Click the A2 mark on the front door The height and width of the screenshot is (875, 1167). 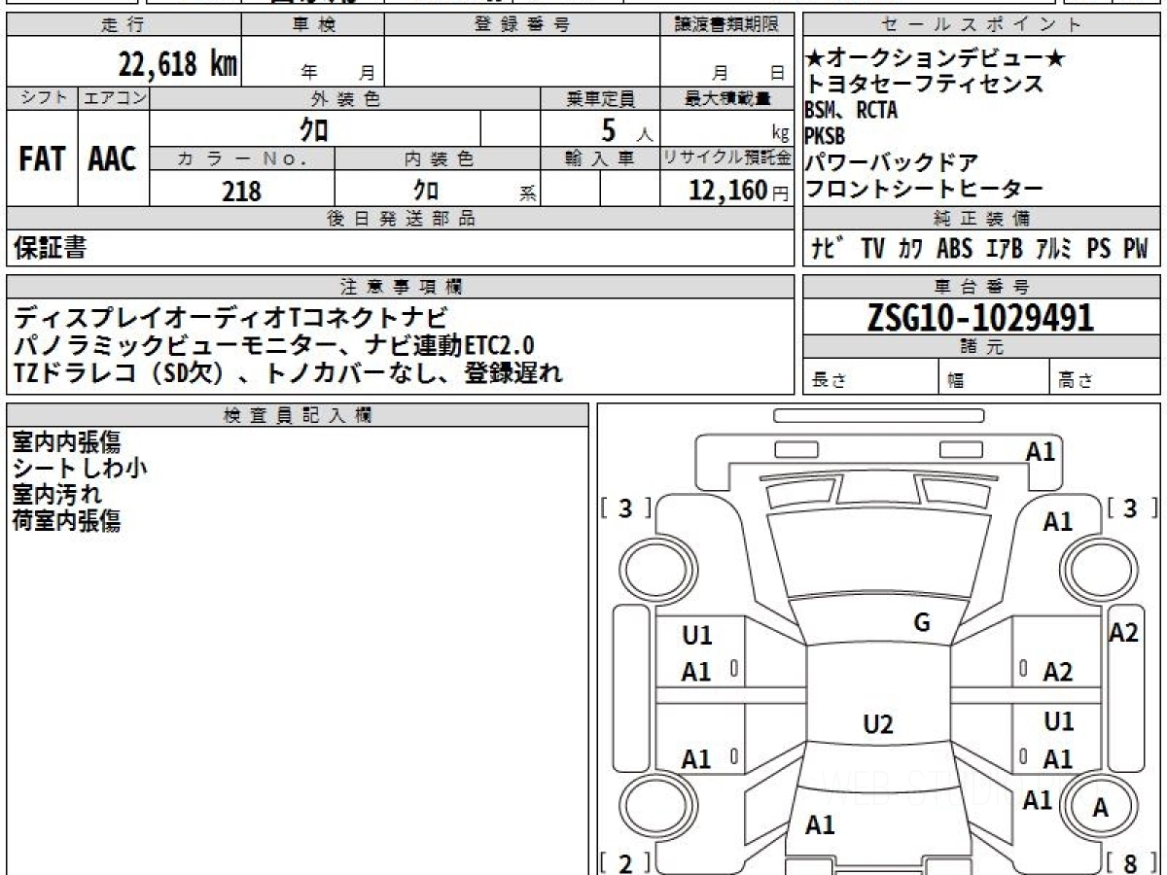click(x=1058, y=672)
